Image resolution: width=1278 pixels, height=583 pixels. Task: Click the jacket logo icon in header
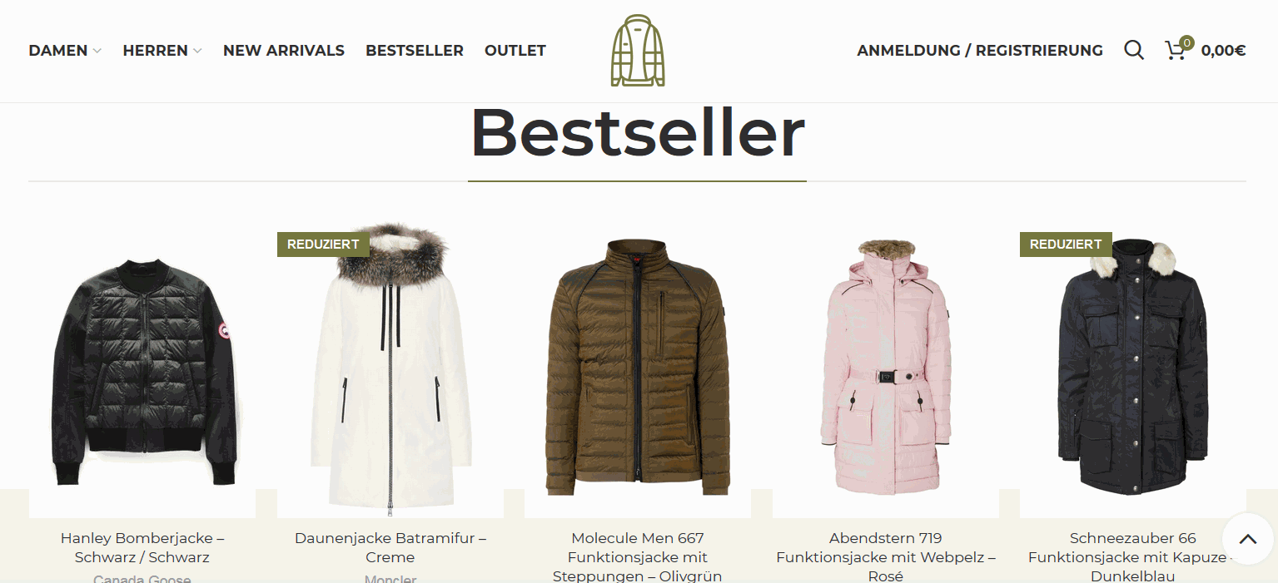[638, 50]
